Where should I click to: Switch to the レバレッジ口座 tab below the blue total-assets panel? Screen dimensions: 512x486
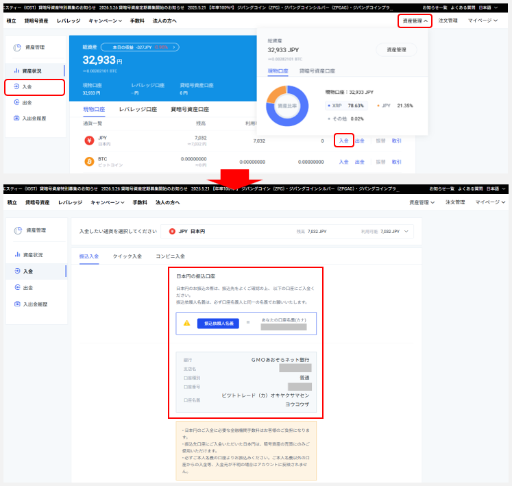tap(138, 110)
